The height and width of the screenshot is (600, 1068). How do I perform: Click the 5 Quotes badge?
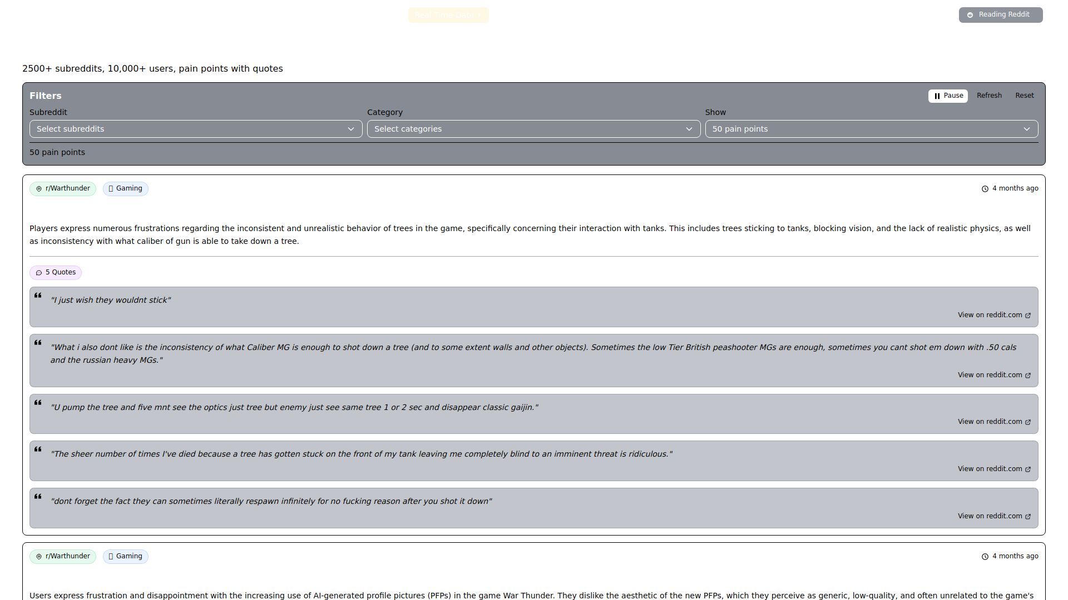point(56,273)
